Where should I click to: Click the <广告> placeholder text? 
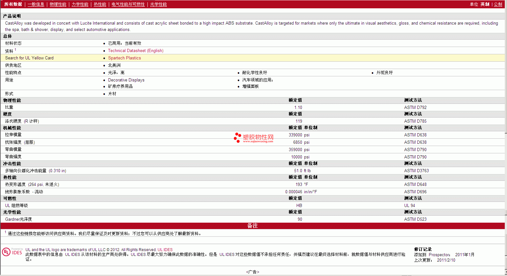tap(252, 272)
